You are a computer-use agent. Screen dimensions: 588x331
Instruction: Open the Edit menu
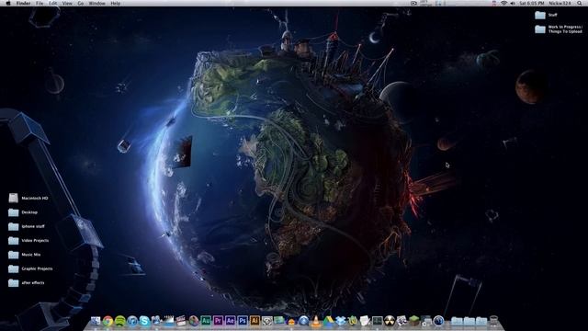pos(53,3)
